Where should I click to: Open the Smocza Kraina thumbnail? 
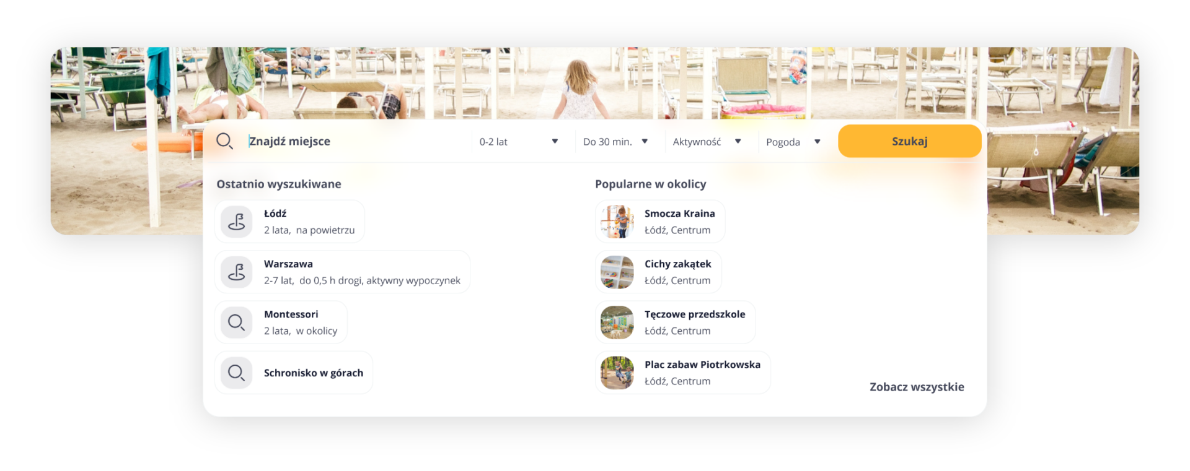click(x=617, y=222)
